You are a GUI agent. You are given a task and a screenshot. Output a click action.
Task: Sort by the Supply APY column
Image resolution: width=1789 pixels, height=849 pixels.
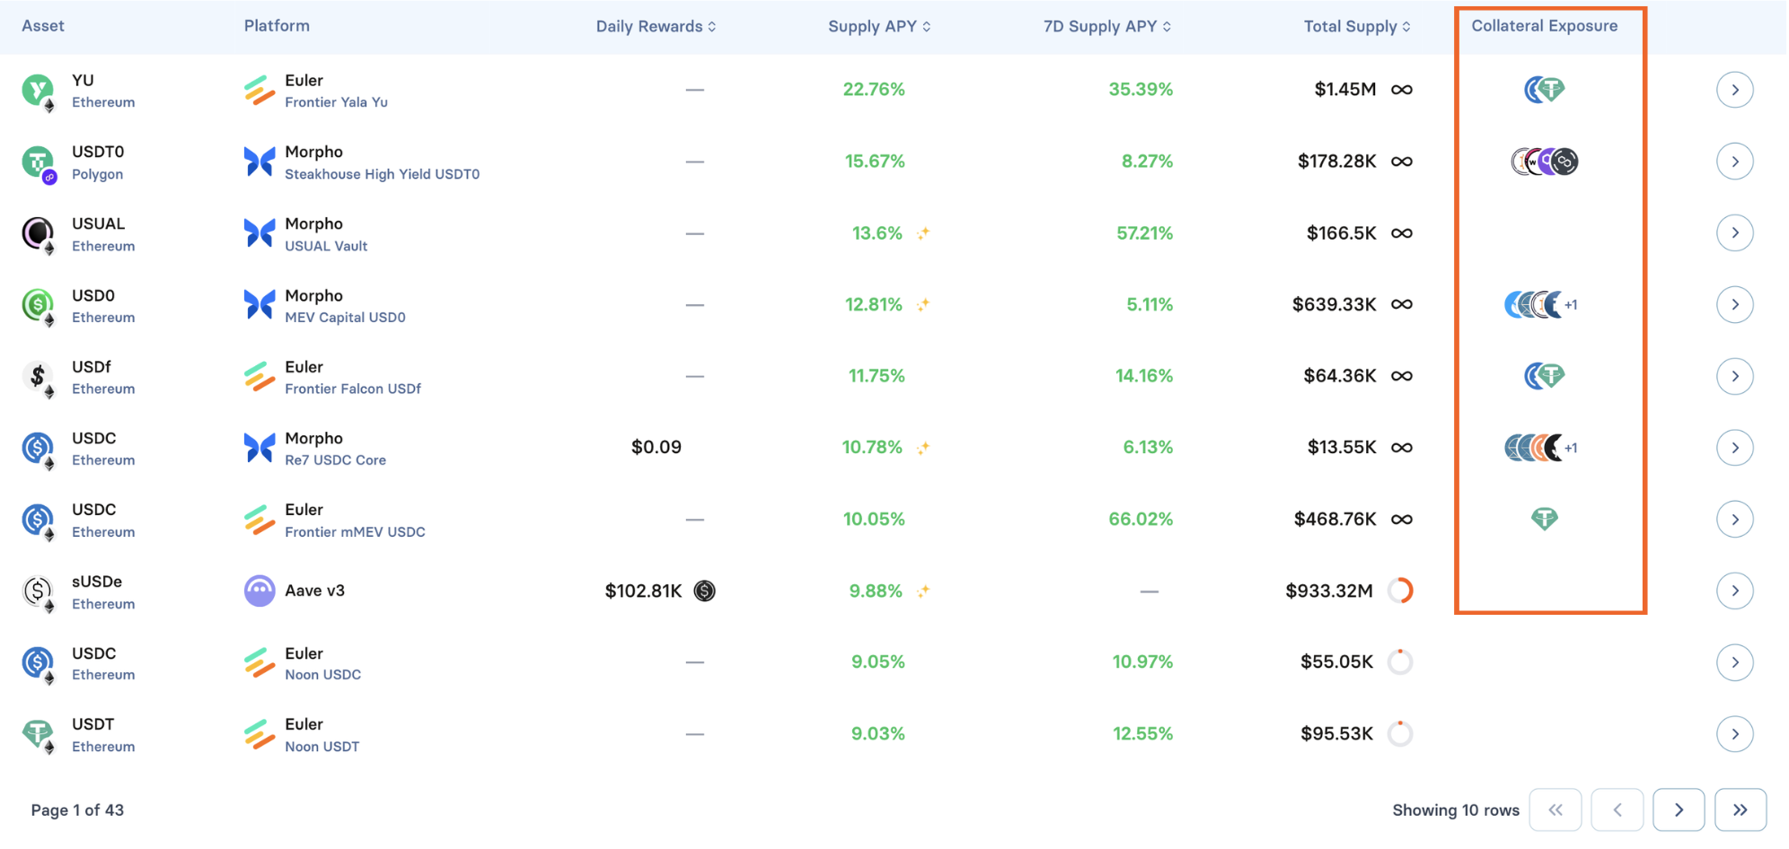878,27
